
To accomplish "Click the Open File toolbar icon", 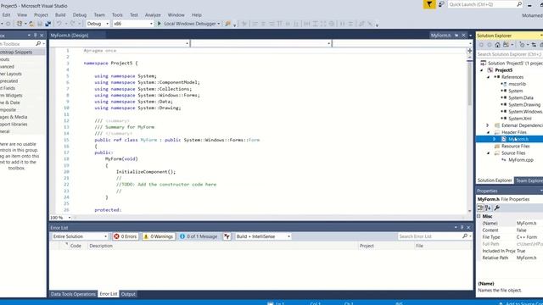I will [x=31, y=24].
